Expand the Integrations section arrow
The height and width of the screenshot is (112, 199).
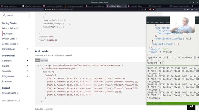click(27, 76)
